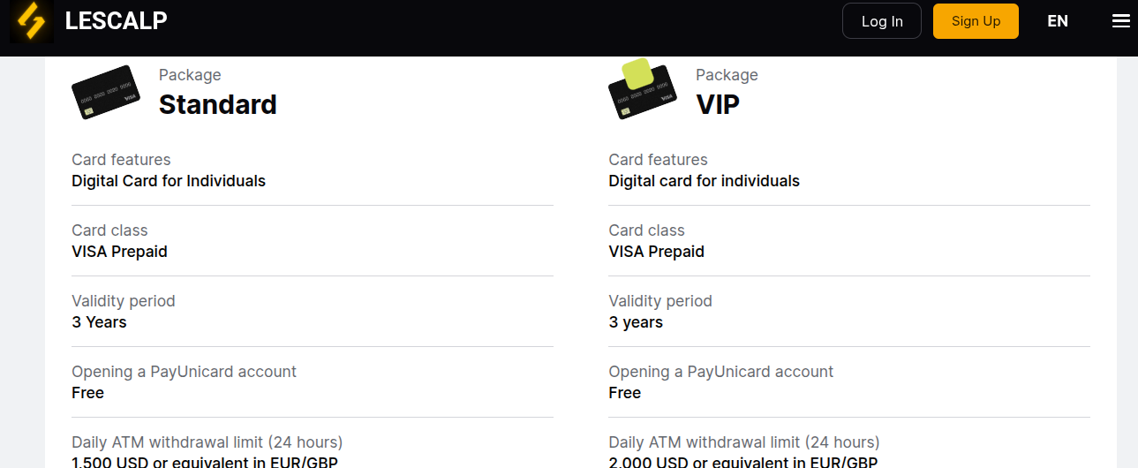Click Digital Card for Individuals under Standard
The width and height of the screenshot is (1138, 468).
[x=169, y=181]
